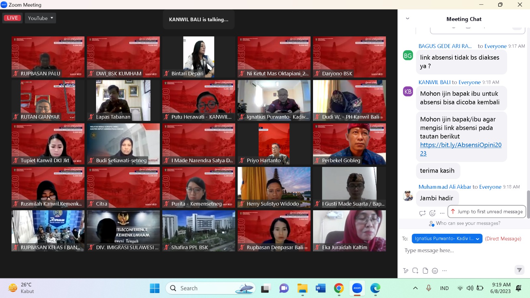530x298 pixels.
Task: Open Google Chrome from the taskbar
Action: (339, 288)
